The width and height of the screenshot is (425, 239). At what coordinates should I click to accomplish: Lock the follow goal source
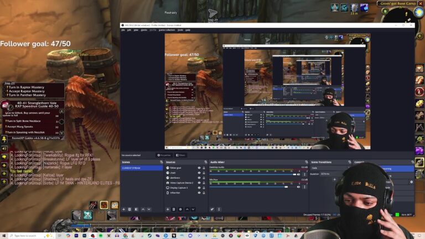click(x=204, y=168)
